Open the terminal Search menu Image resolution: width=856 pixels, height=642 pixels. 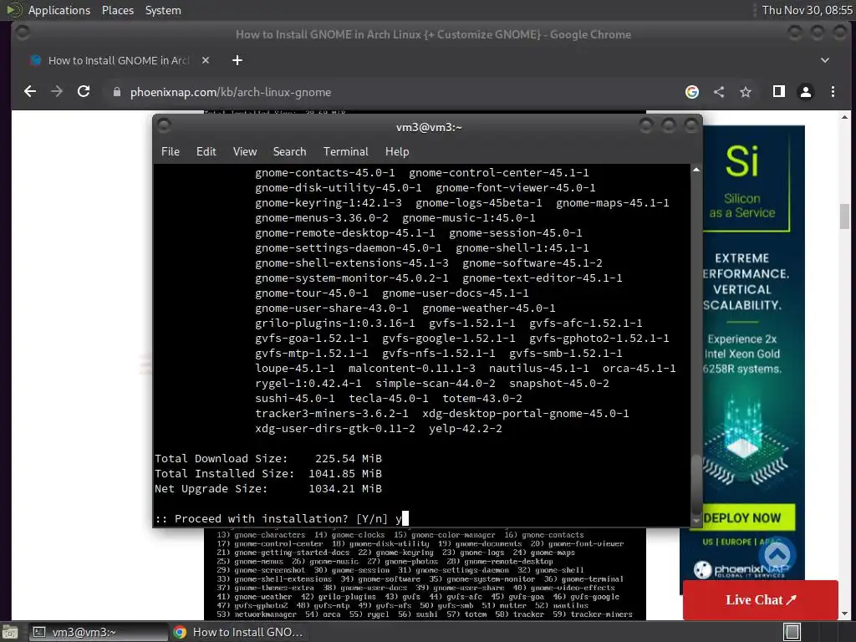pyautogui.click(x=289, y=151)
